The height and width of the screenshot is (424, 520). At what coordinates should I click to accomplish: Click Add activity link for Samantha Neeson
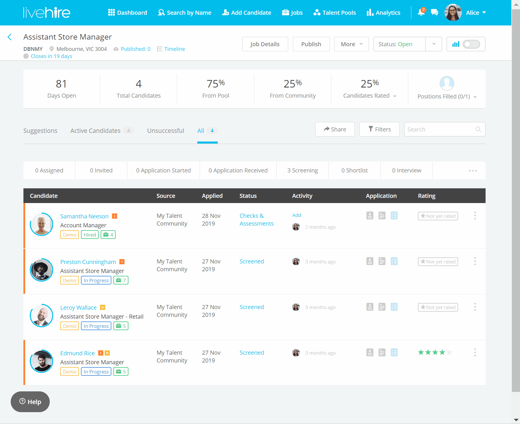point(296,215)
